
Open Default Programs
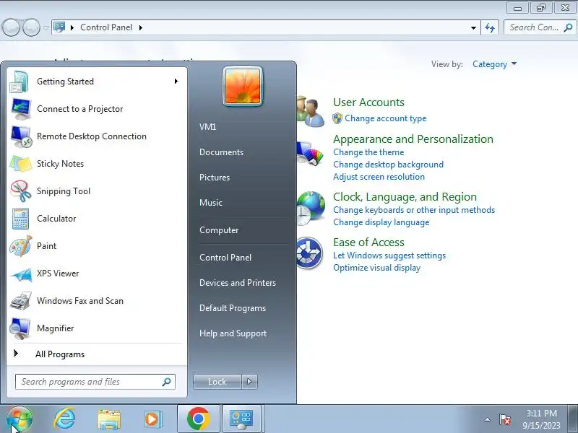click(233, 308)
